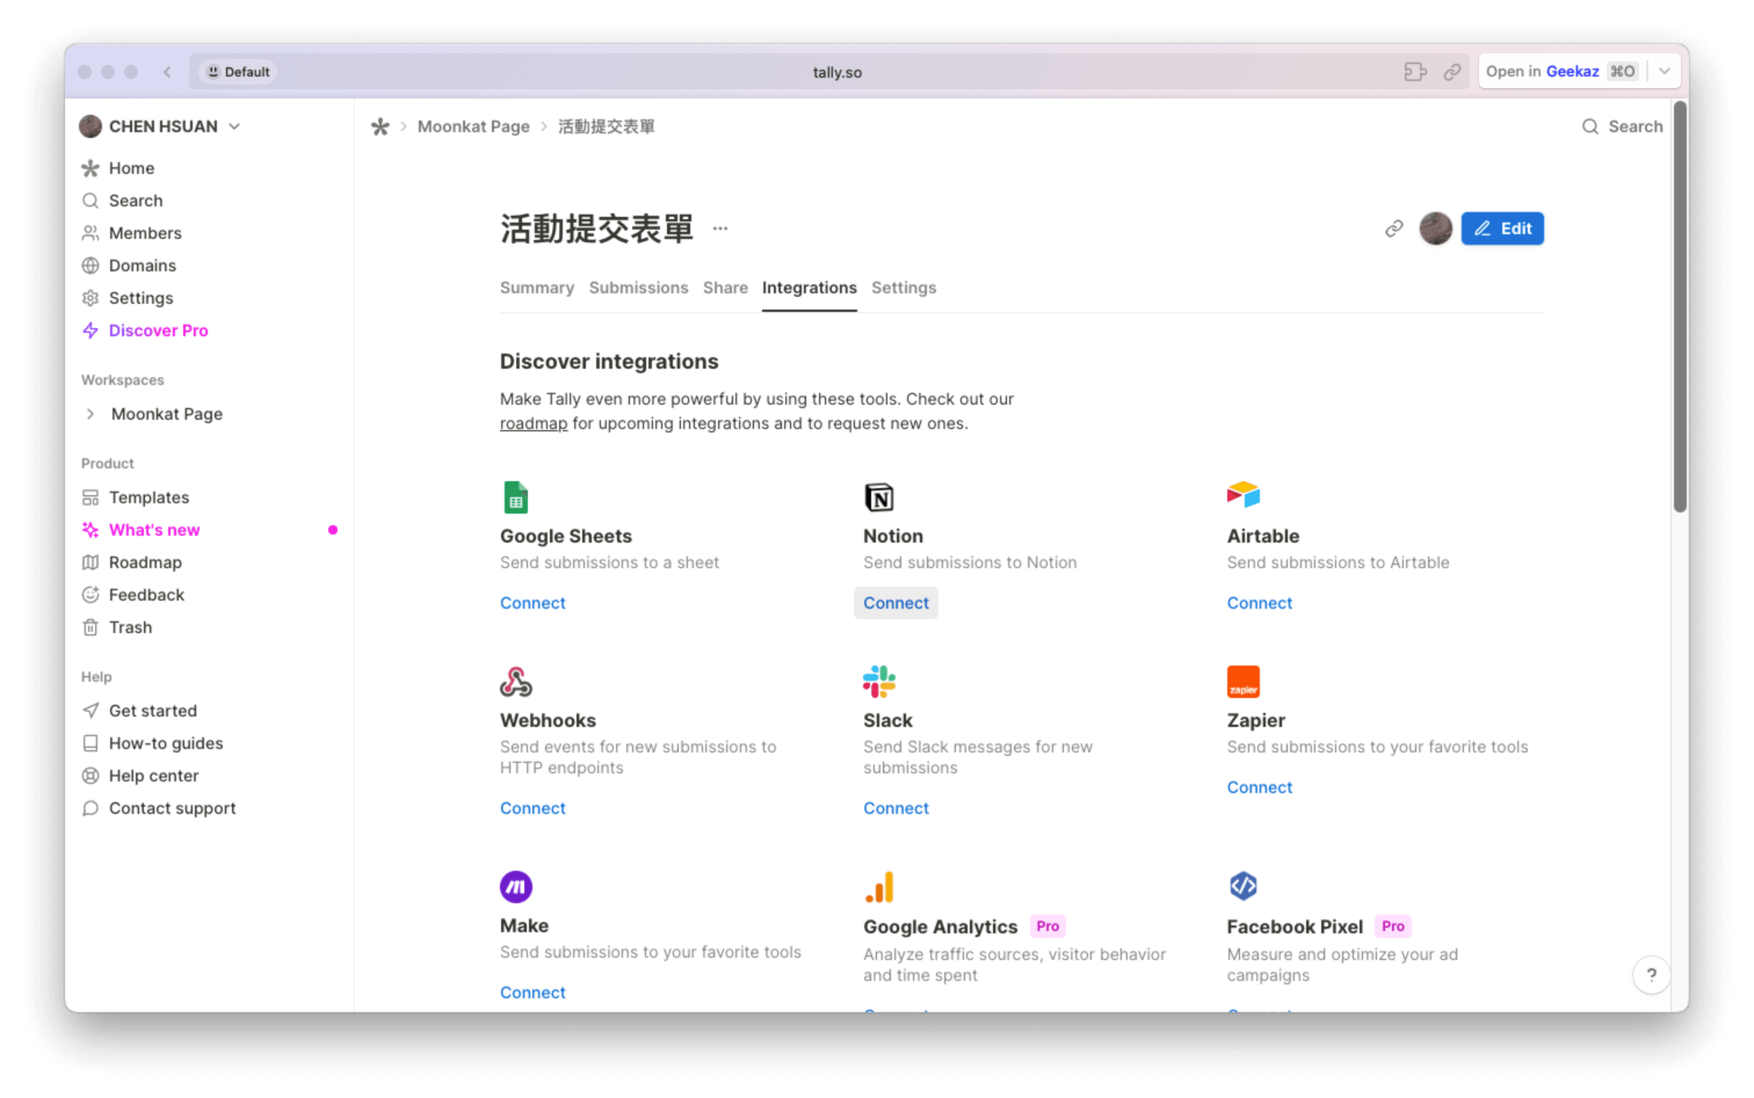Click the 活動提交表單 breadcrumb item
The image size is (1754, 1098).
pyautogui.click(x=606, y=126)
